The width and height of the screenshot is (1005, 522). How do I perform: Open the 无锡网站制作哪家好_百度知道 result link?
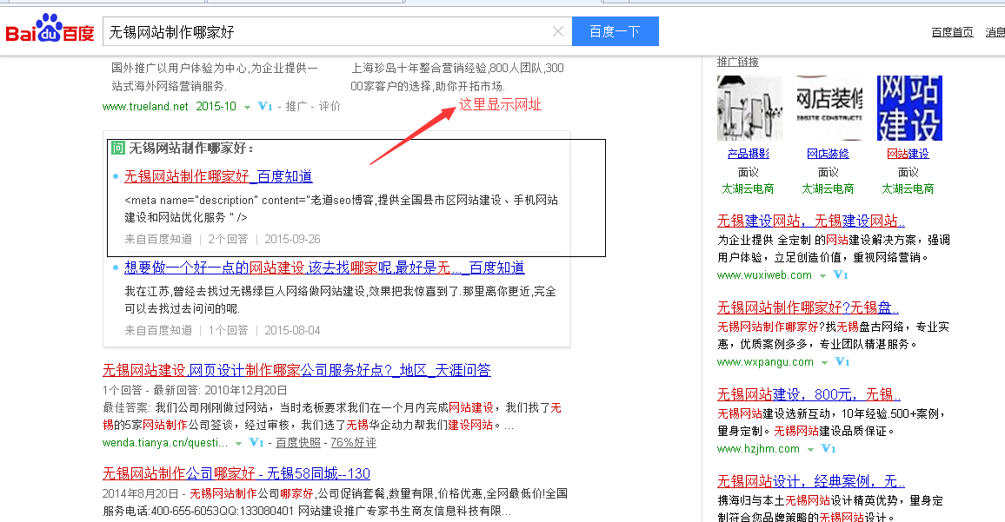[218, 176]
